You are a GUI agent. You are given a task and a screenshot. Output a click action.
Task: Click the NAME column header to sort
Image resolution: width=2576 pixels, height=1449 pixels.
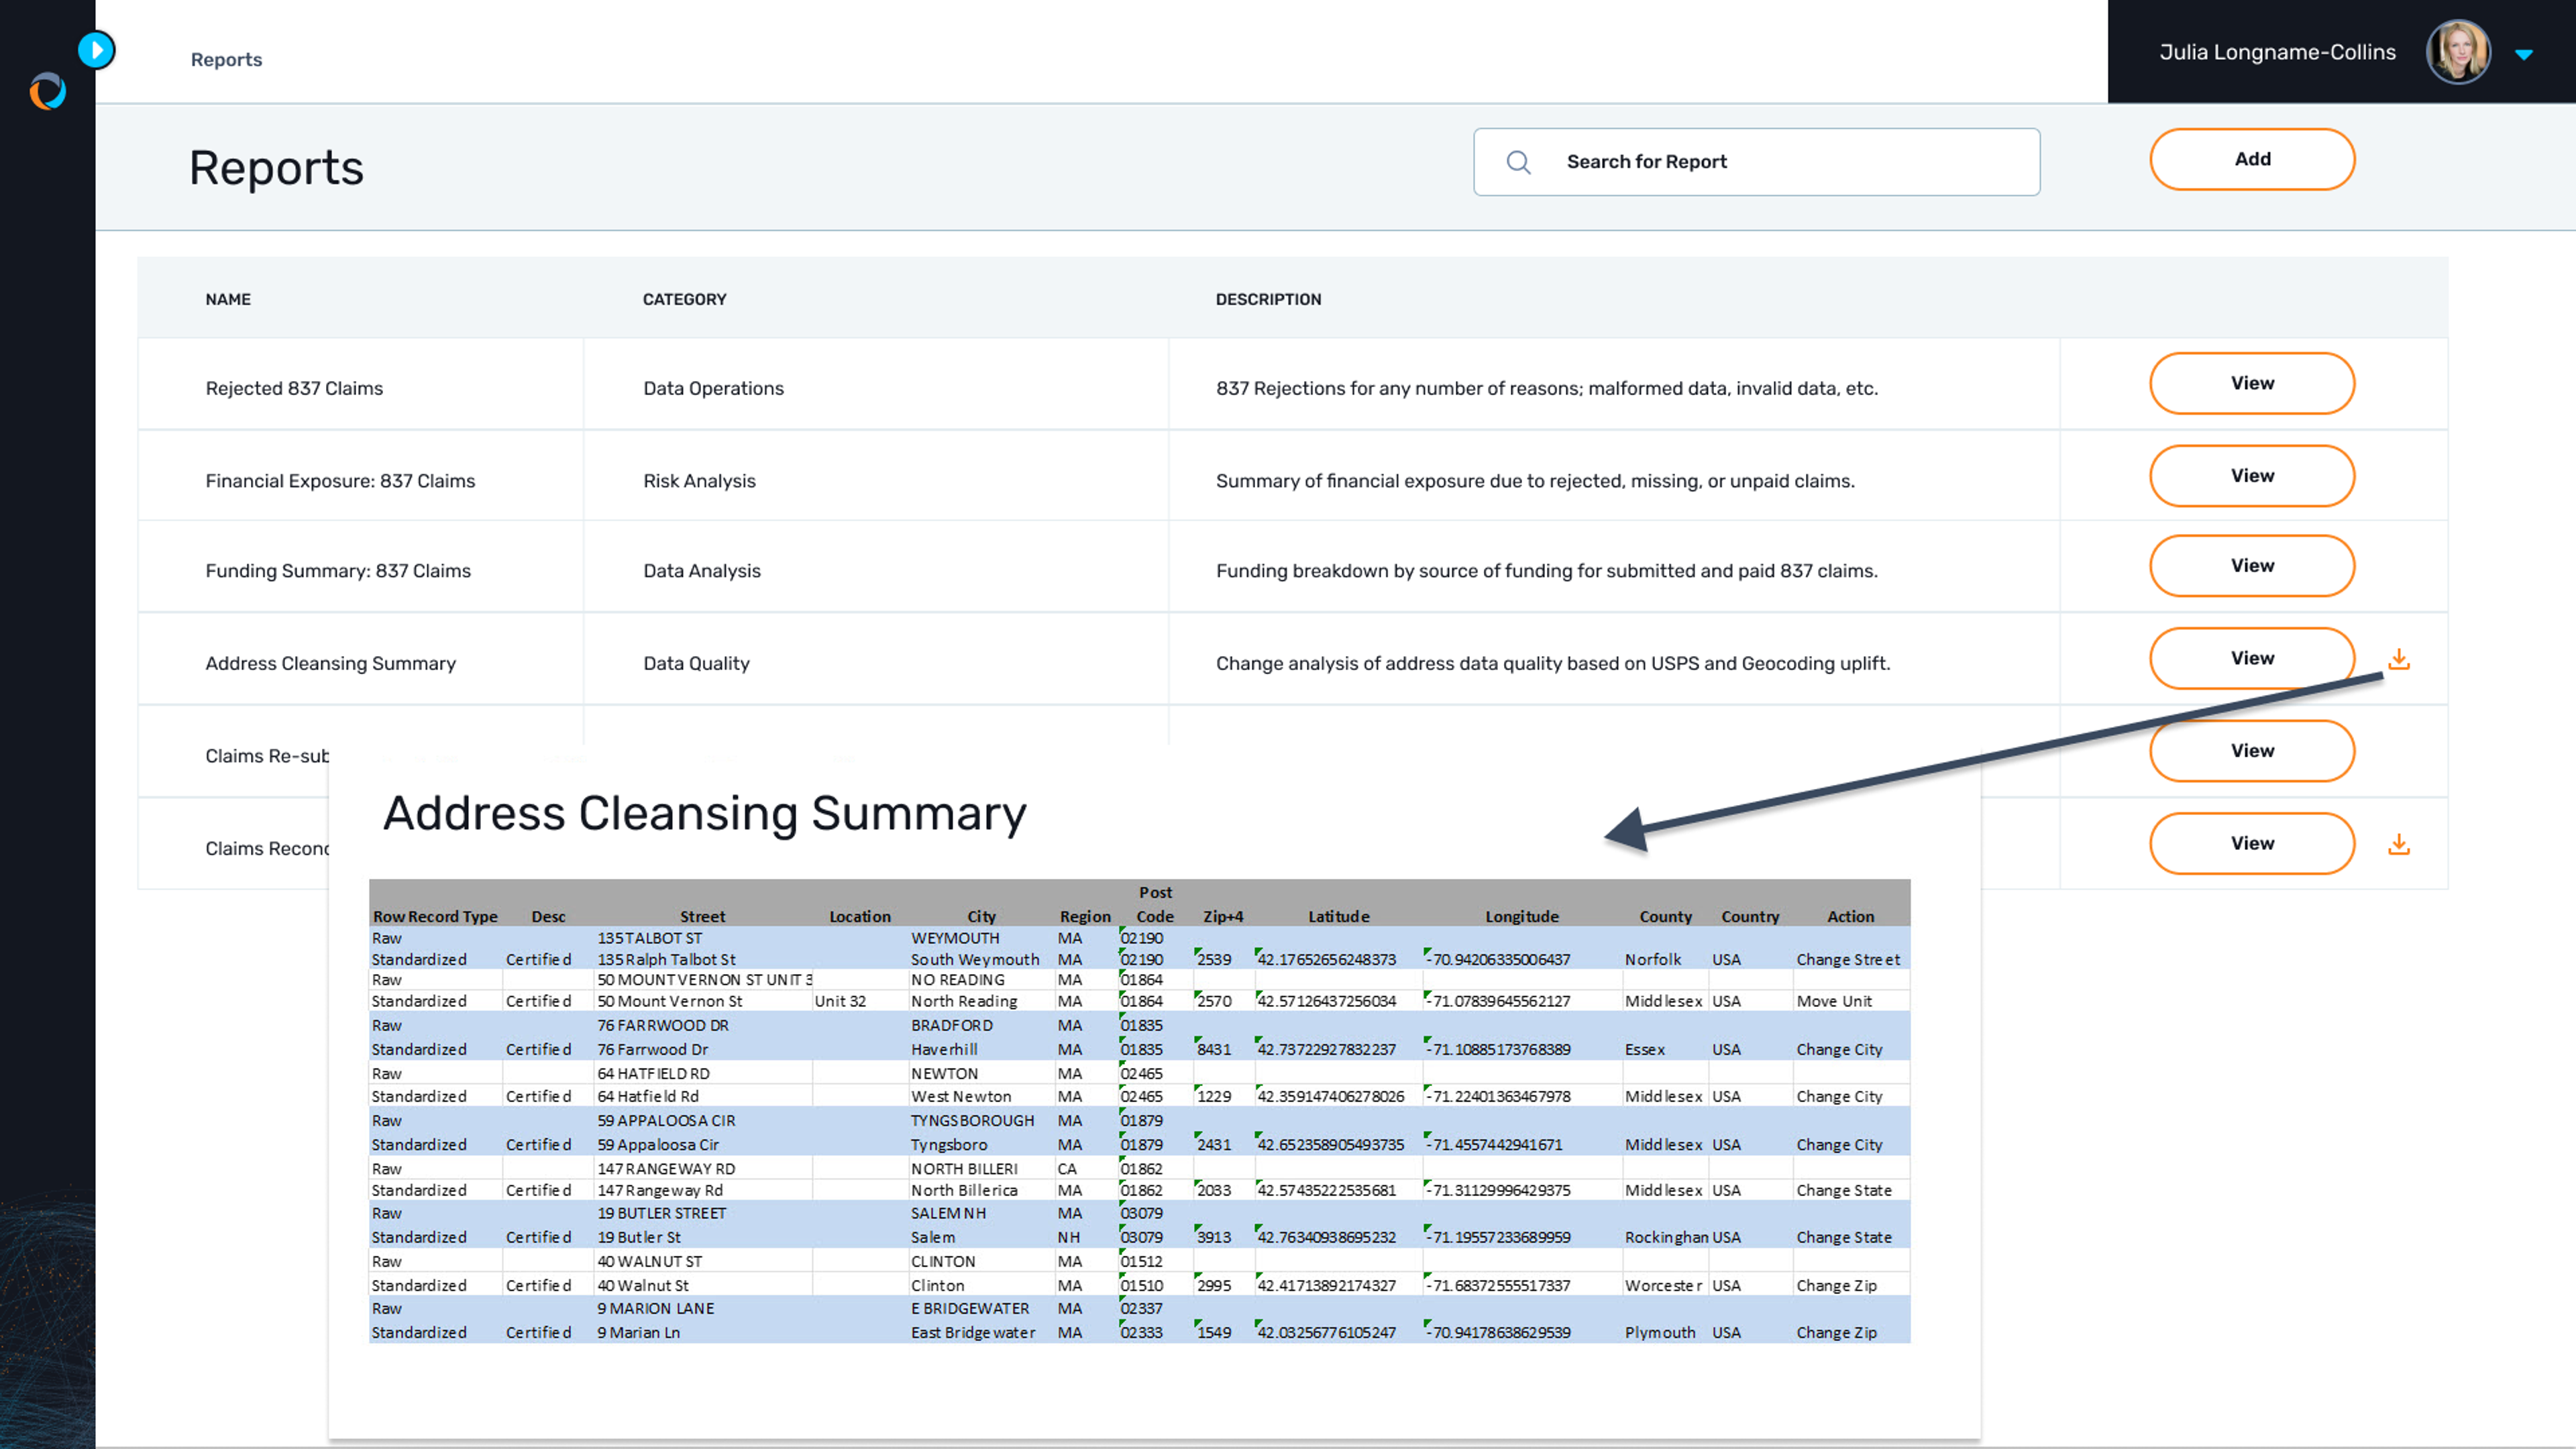click(227, 297)
